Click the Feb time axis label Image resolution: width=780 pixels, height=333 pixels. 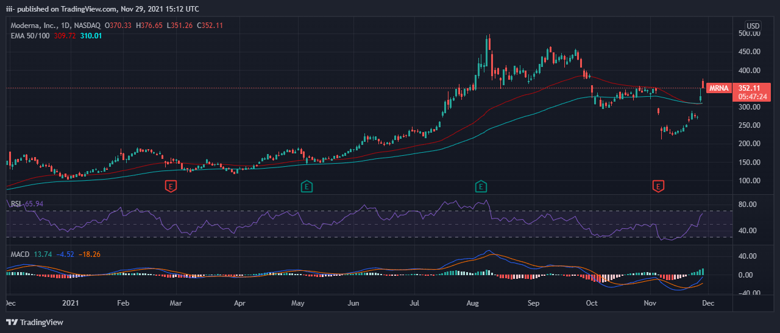click(x=122, y=302)
